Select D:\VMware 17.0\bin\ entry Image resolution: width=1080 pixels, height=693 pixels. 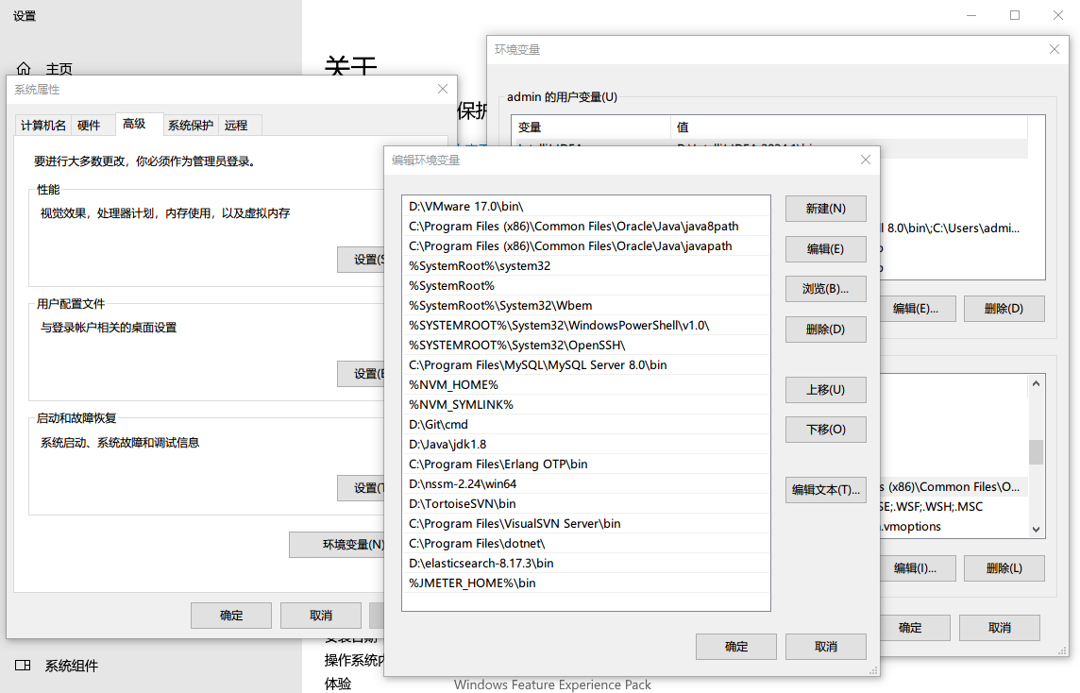[x=586, y=207]
